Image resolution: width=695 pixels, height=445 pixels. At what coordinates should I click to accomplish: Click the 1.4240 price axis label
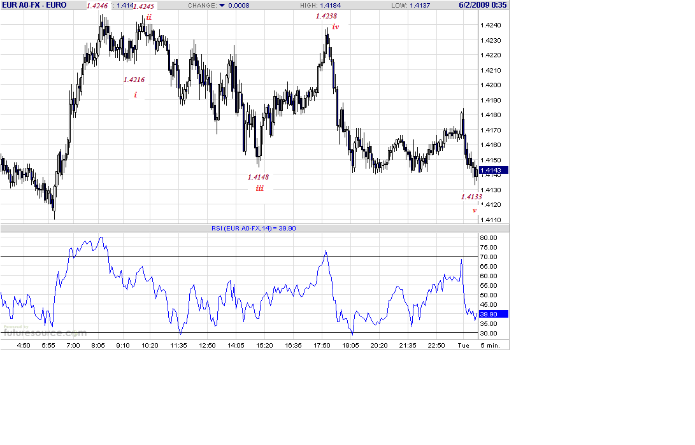491,25
